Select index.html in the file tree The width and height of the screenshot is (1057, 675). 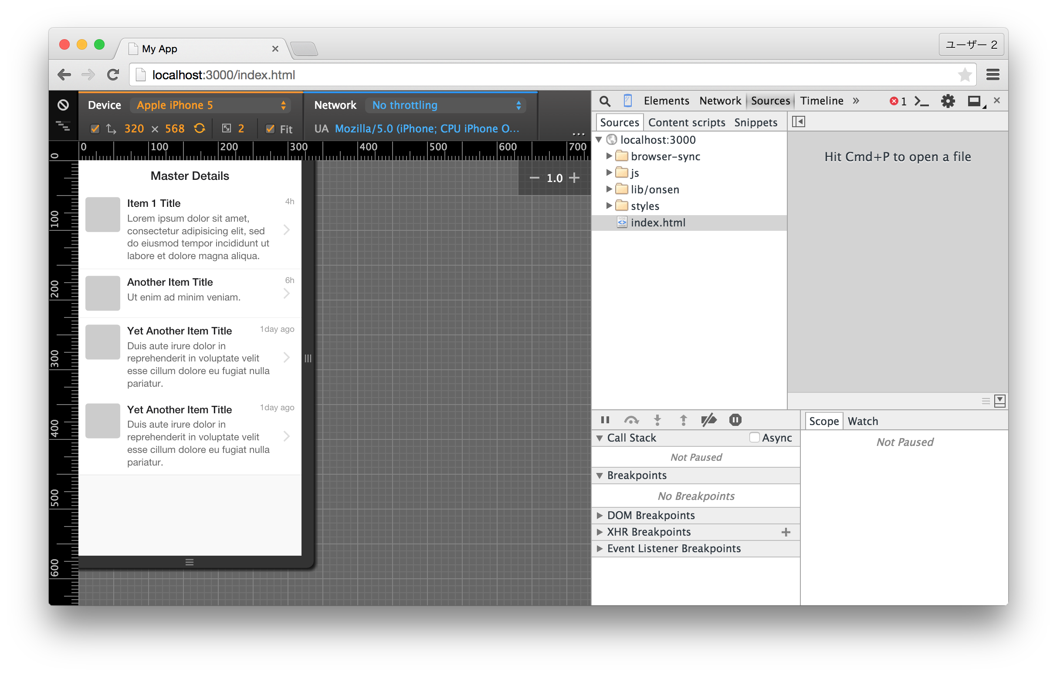657,223
